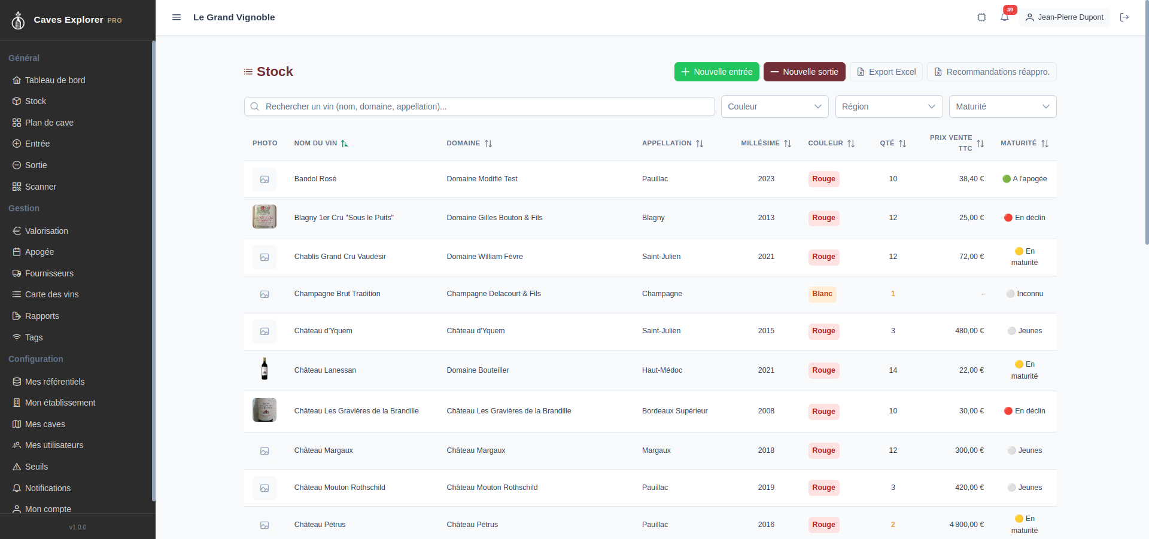
Task: Click the Blanc color badge for Champagne
Action: click(x=822, y=294)
